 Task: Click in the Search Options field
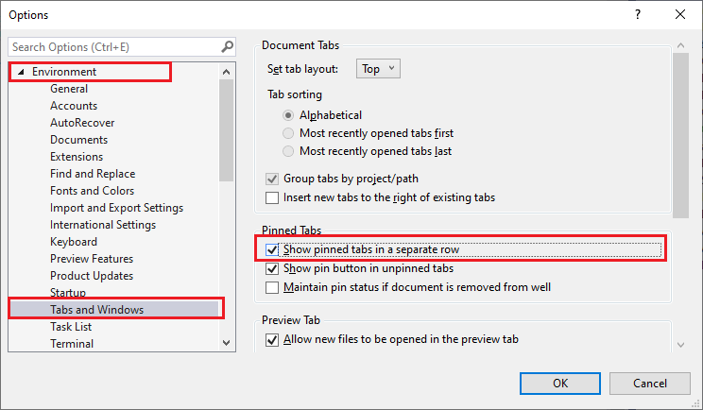click(113, 46)
